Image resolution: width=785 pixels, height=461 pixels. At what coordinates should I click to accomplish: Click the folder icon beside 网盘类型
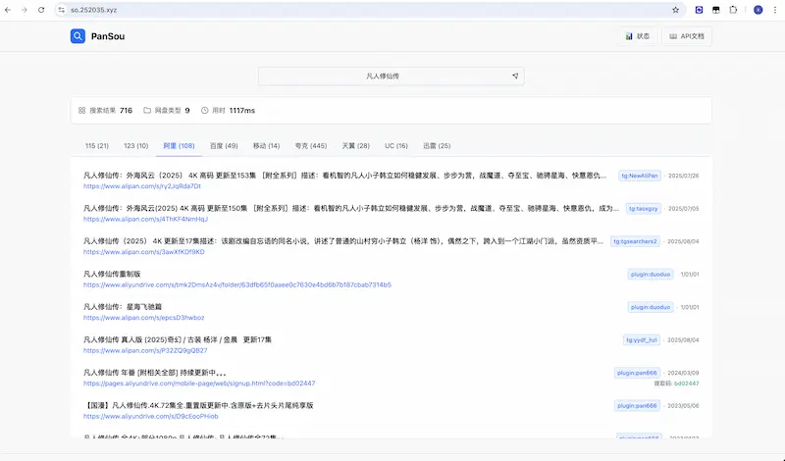click(x=147, y=110)
